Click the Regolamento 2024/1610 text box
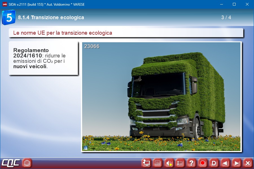 pos(43,58)
